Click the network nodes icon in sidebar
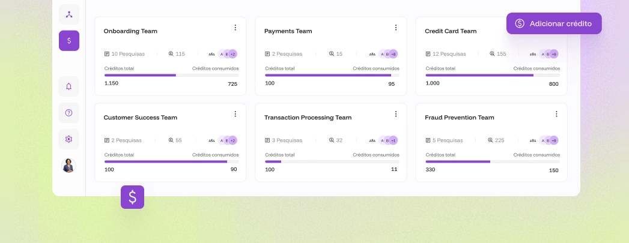629x243 pixels. pyautogui.click(x=68, y=14)
